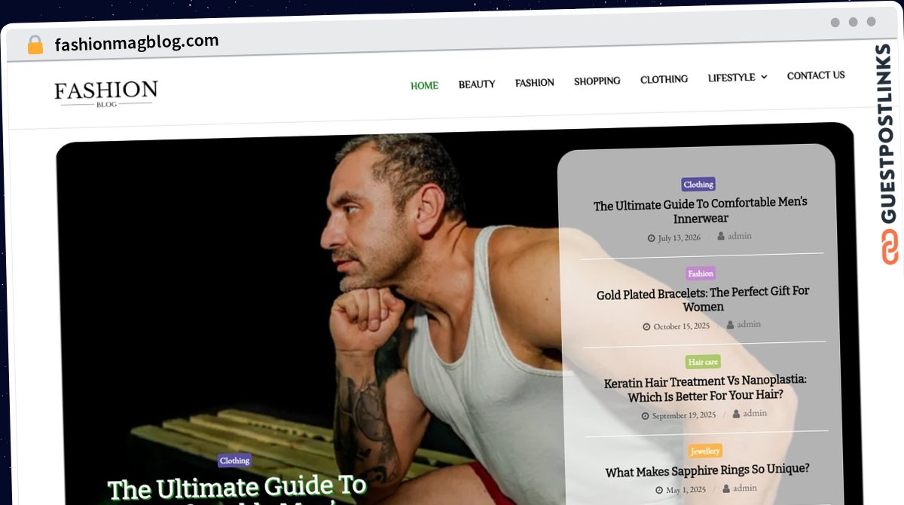
Task: Click the clock icon beside July 13, 2026
Action: [x=651, y=238]
